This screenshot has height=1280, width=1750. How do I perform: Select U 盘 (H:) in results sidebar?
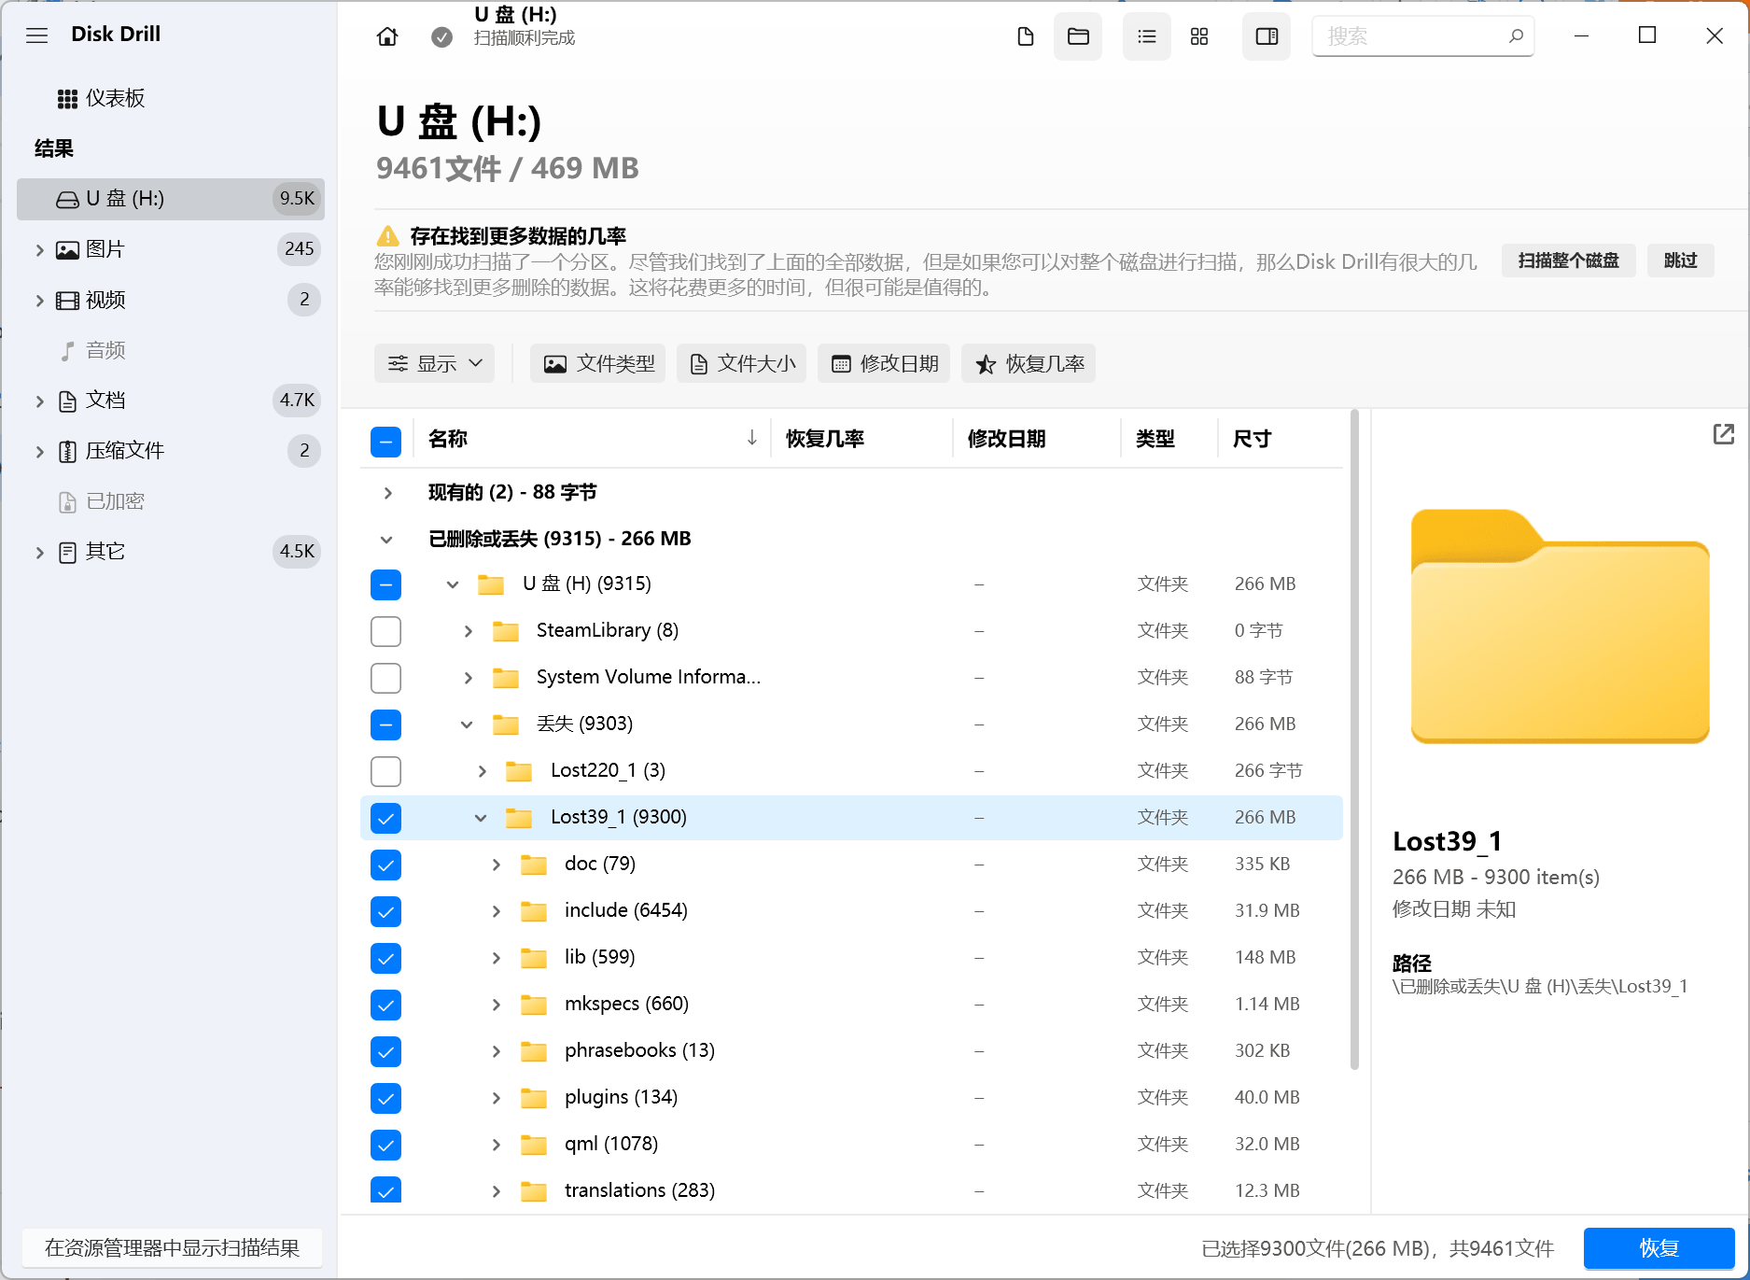[x=171, y=199]
